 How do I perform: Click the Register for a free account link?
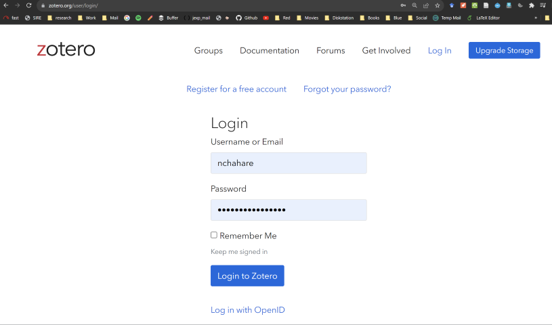pyautogui.click(x=236, y=89)
